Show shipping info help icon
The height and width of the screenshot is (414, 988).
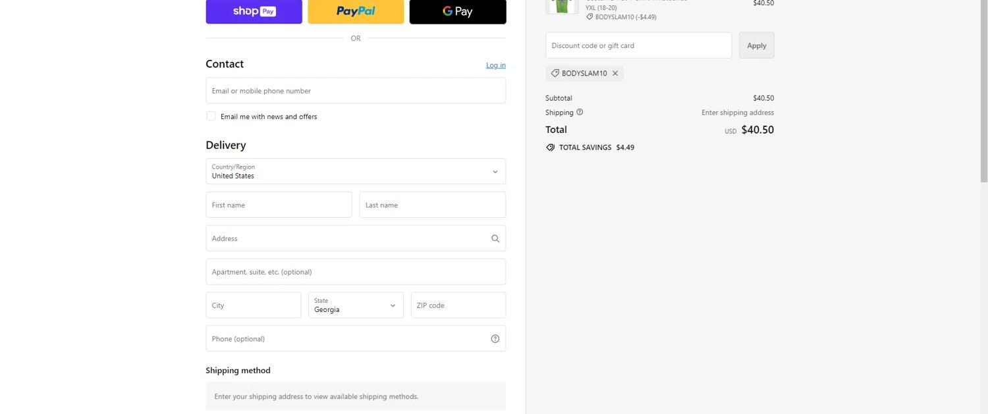coord(580,112)
